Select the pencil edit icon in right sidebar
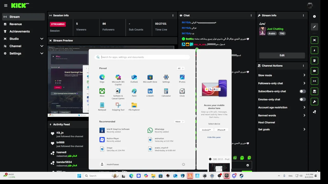Image resolution: width=328 pixels, height=184 pixels. click(x=314, y=27)
